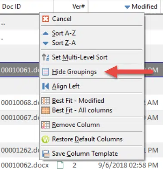This screenshot has height=169, width=163.
Task: Click the Align Left icon
Action: tap(46, 86)
